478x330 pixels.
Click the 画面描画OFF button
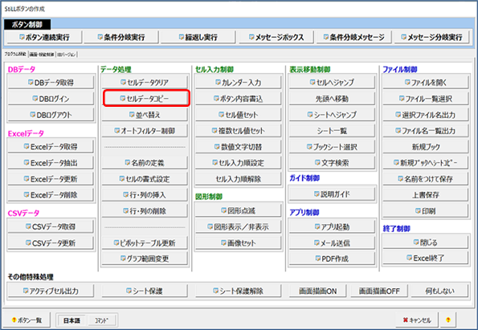(379, 291)
